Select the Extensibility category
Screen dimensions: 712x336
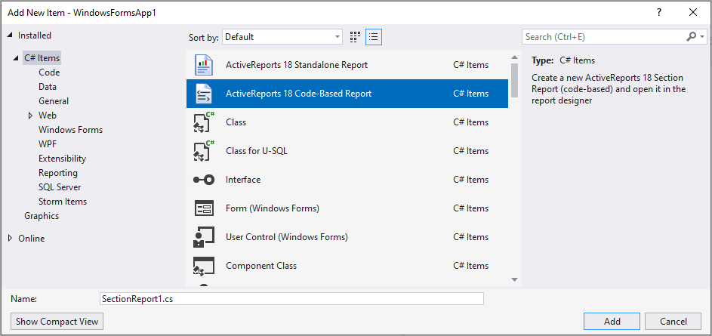point(62,159)
